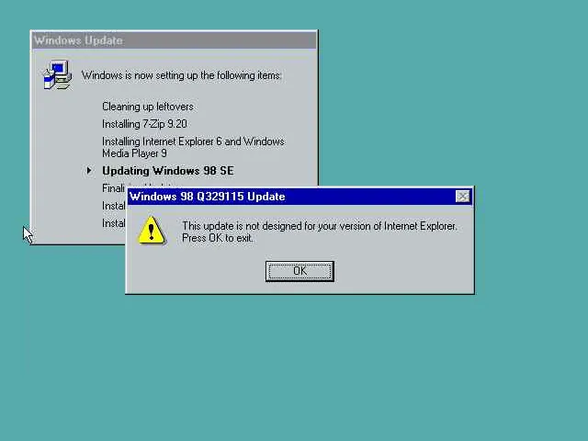588x441 pixels.
Task: Click the last partially hidden Install item
Action: point(113,223)
